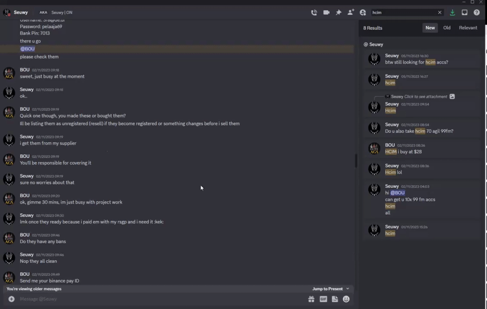Image resolution: width=487 pixels, height=309 pixels.
Task: Click the attachment image icon in search results
Action: (x=452, y=96)
